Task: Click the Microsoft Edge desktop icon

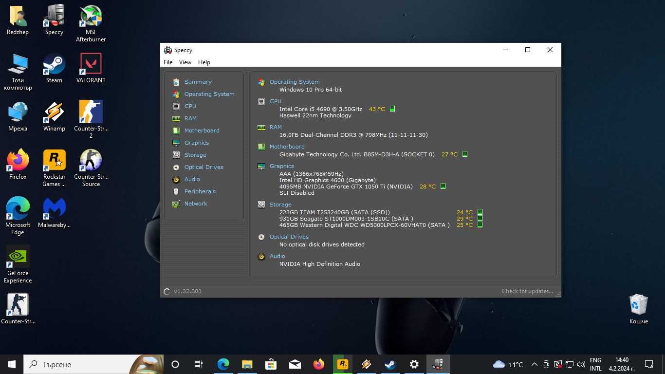Action: tap(18, 216)
